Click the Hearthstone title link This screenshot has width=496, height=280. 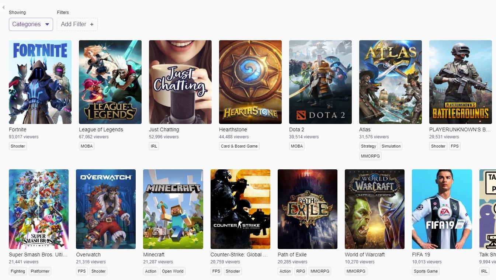233,129
